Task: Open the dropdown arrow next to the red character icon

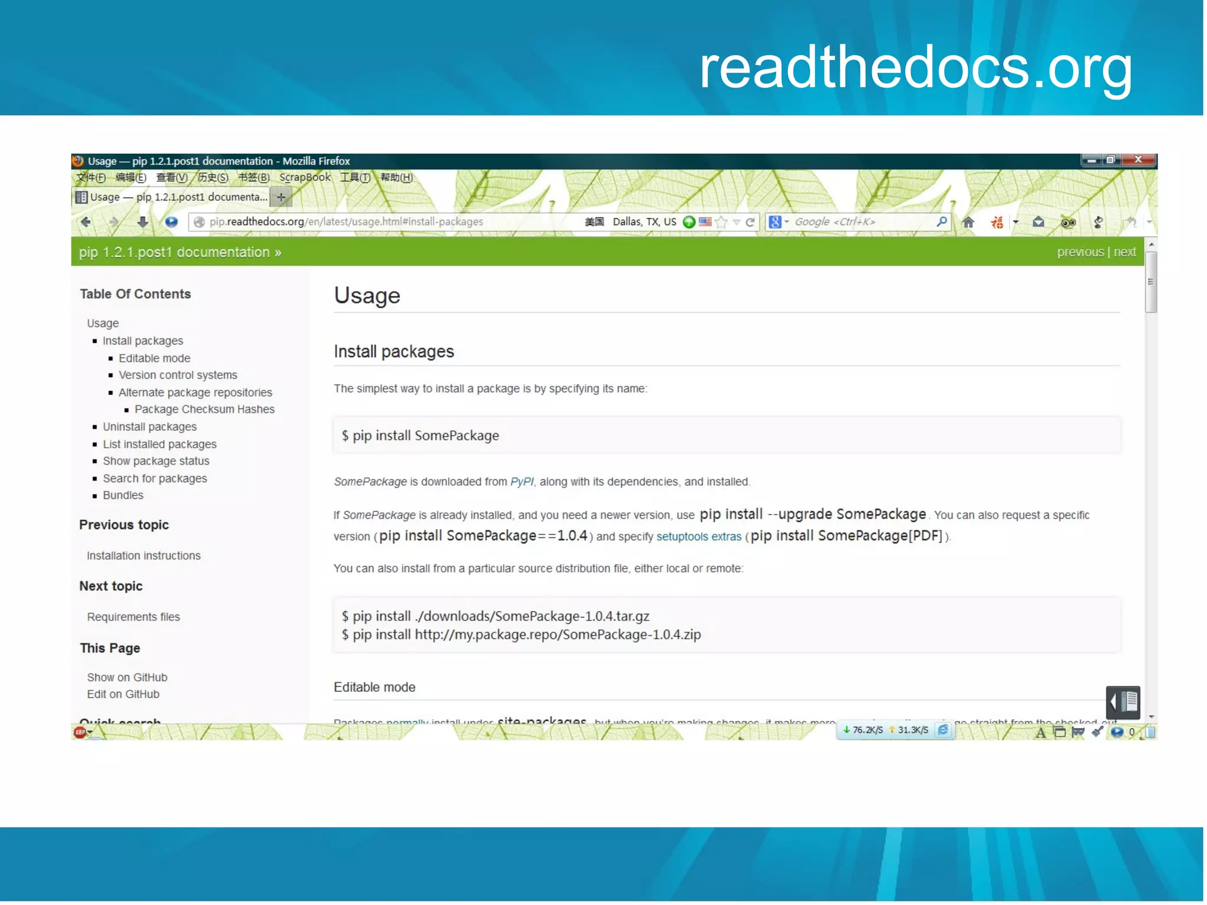Action: coord(1015,222)
